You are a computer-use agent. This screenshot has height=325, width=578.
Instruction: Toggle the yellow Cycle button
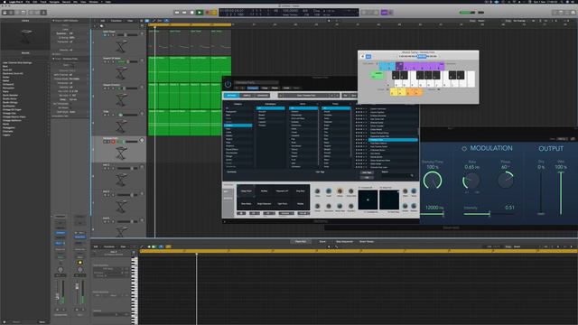214,12
